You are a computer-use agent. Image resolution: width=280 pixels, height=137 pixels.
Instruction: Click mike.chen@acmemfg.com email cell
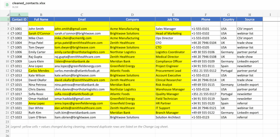click(82, 38)
